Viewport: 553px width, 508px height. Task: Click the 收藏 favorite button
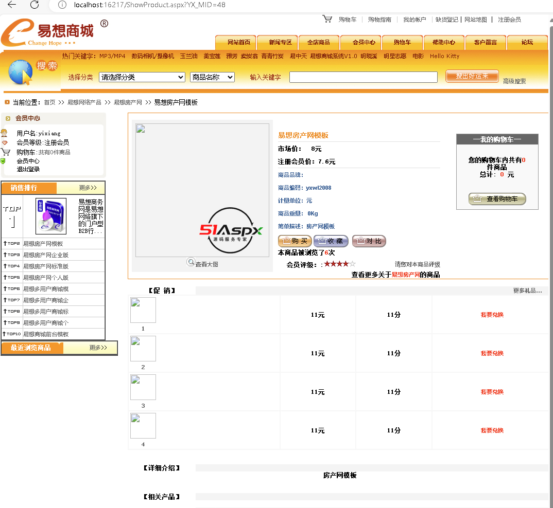[331, 241]
